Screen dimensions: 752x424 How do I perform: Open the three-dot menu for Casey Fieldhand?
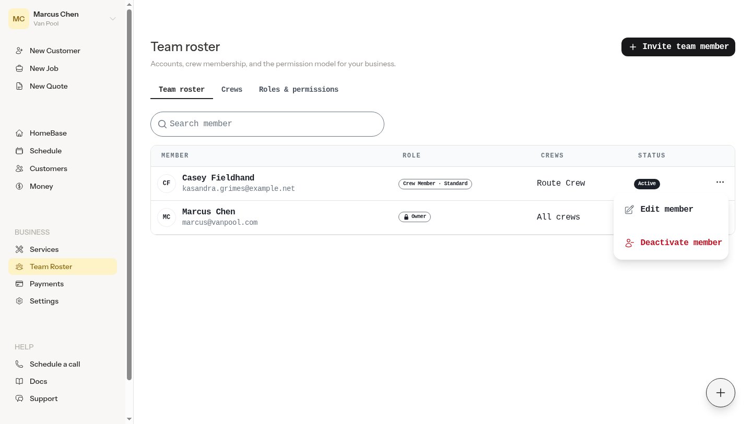[x=720, y=182]
